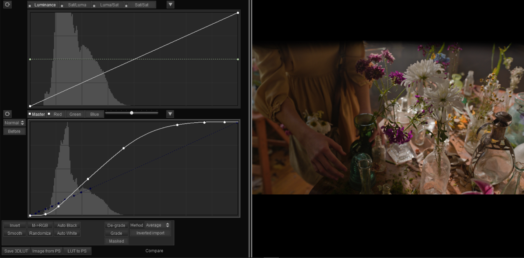Select the Master channel tab
This screenshot has width=524, height=258.
point(37,114)
